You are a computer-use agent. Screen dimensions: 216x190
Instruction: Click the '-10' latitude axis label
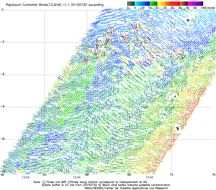[x=3, y=171]
